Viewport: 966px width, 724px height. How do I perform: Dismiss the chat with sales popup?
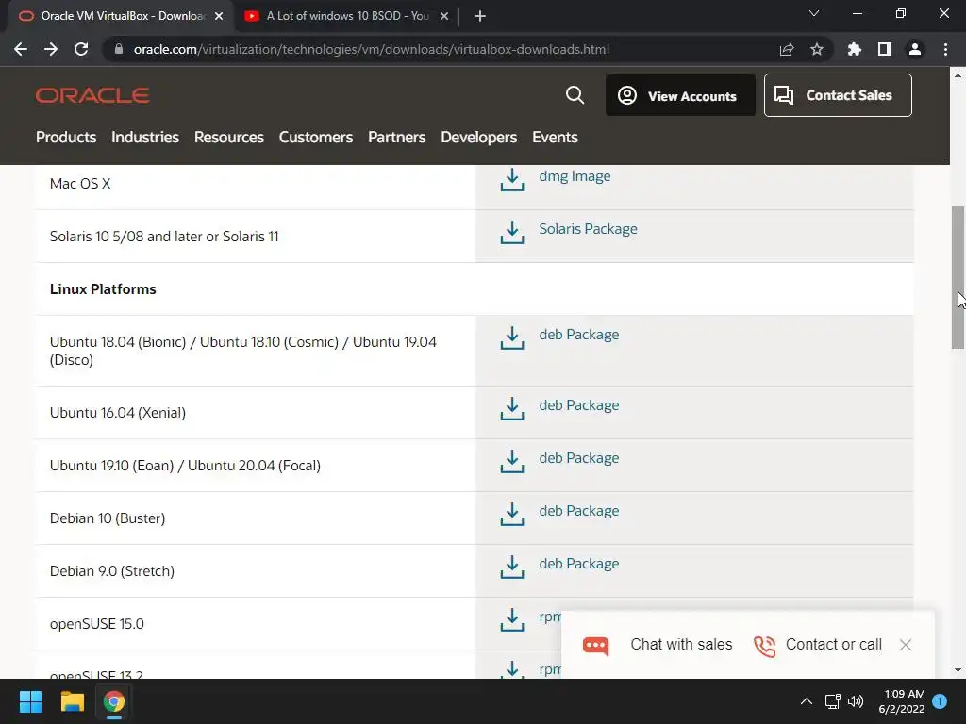click(x=905, y=645)
